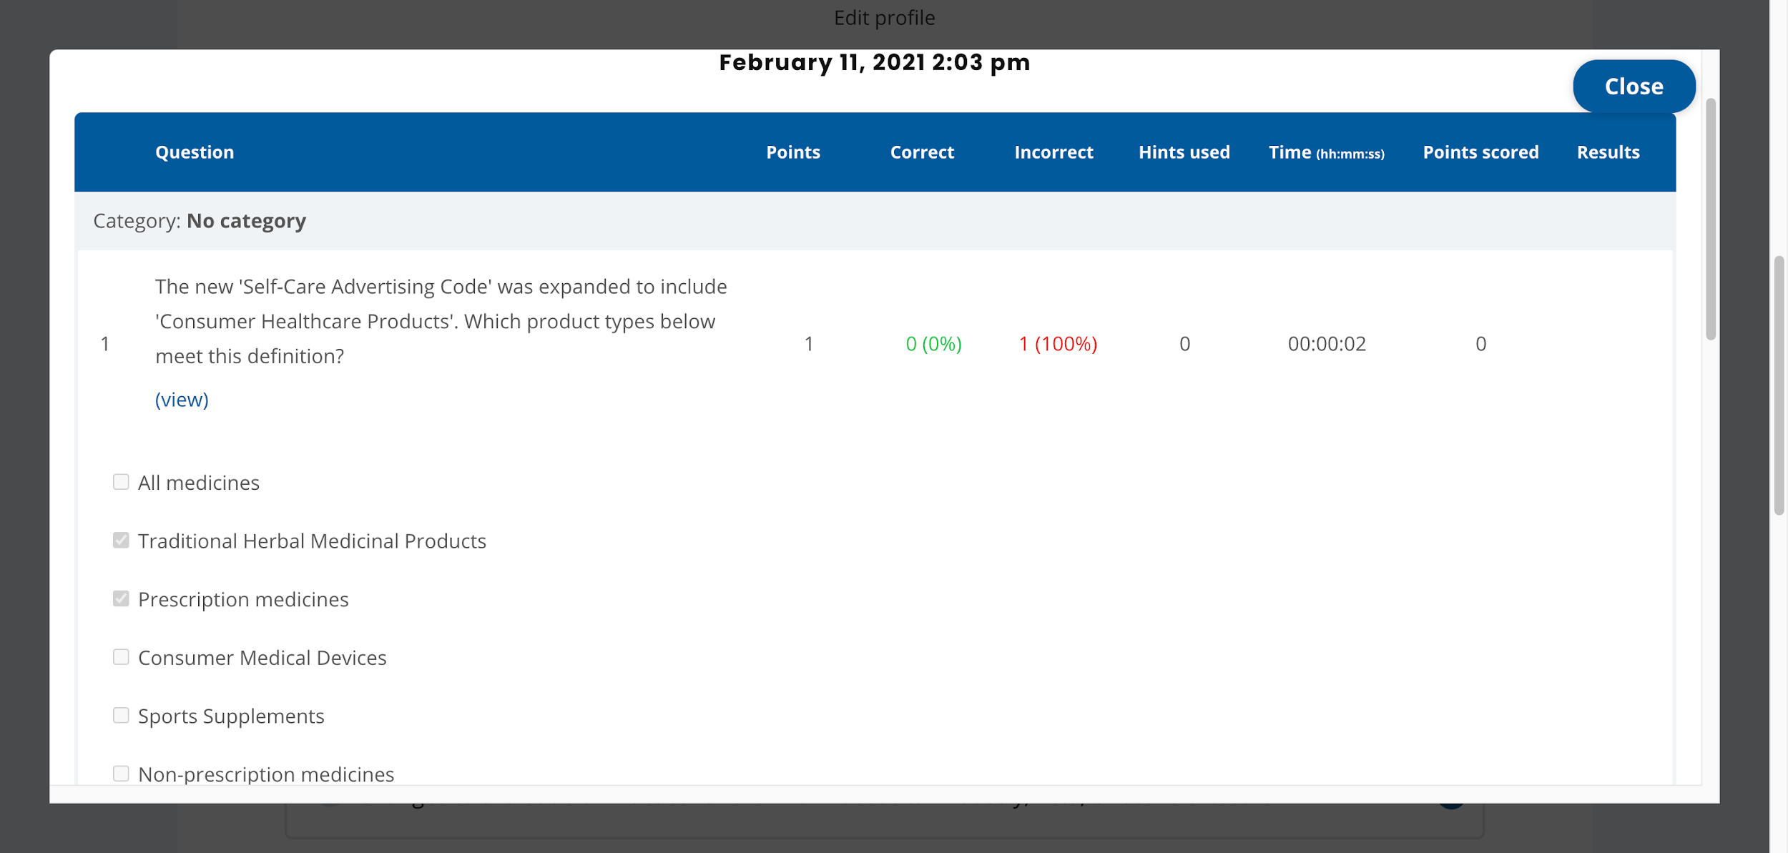Open the (view) link under question 1
The image size is (1788, 853).
coord(182,400)
